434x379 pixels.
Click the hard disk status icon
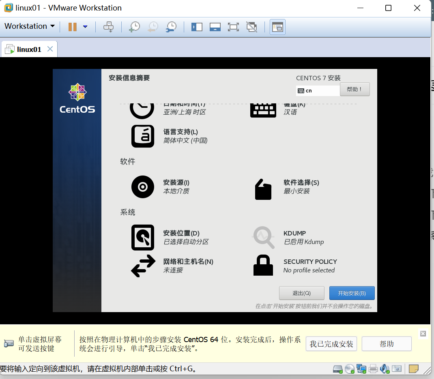tap(337, 369)
